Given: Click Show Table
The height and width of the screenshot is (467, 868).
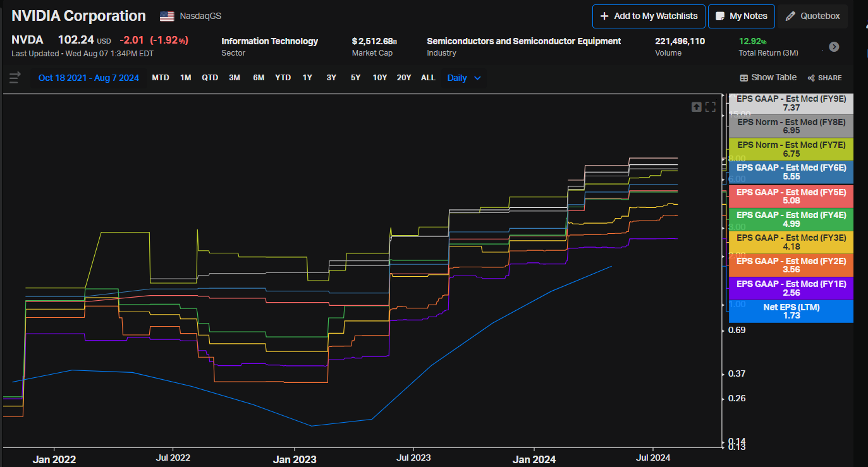Looking at the screenshot, I should click(768, 78).
